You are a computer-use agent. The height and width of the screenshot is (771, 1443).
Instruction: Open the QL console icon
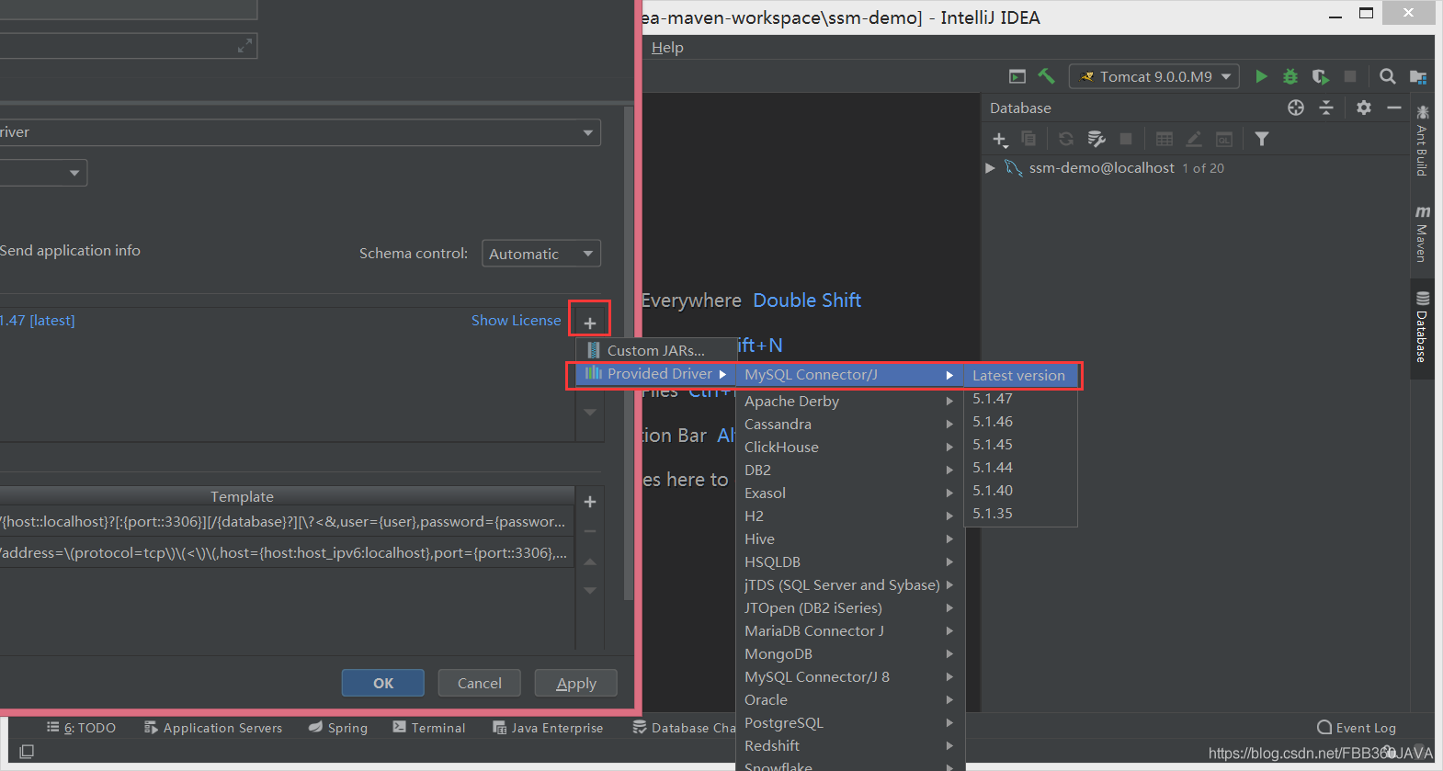point(1224,139)
